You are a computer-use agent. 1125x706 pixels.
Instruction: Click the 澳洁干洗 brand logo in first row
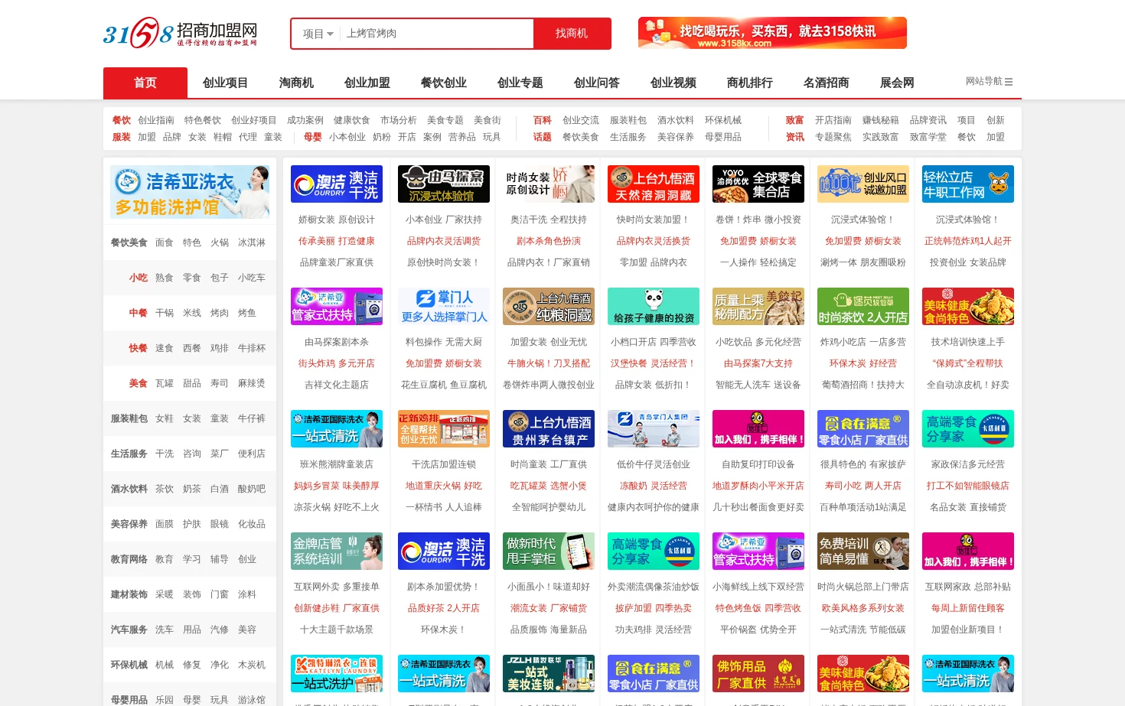click(x=337, y=184)
